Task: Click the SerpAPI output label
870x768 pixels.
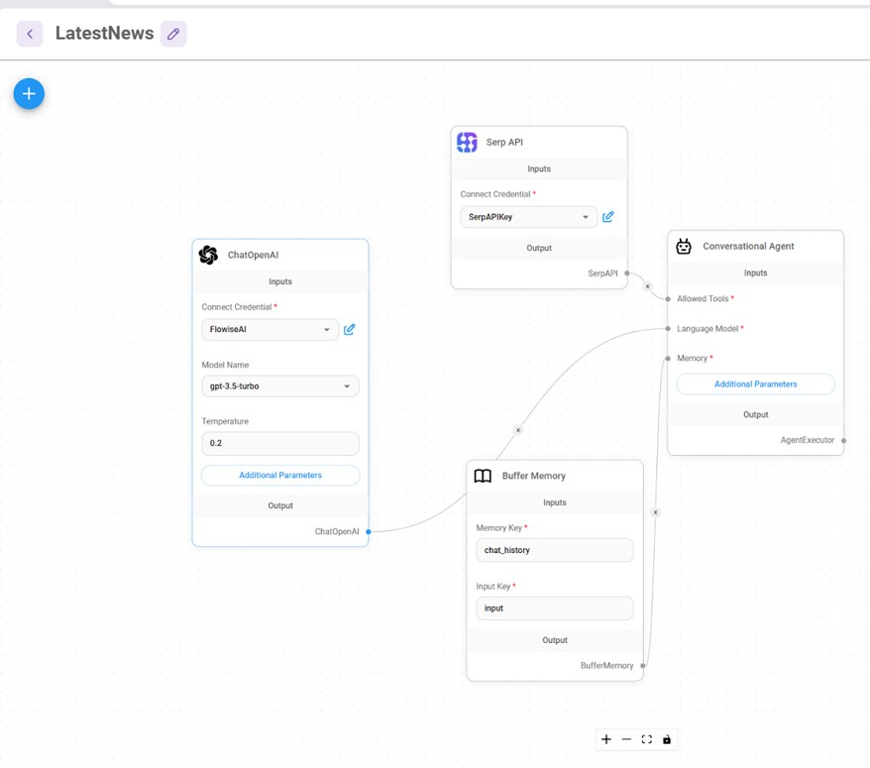Action: 602,274
